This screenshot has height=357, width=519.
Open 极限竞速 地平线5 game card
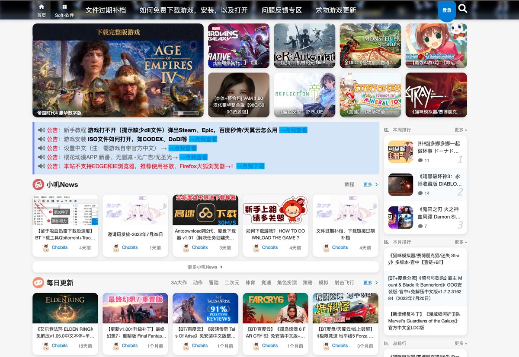coord(346,324)
